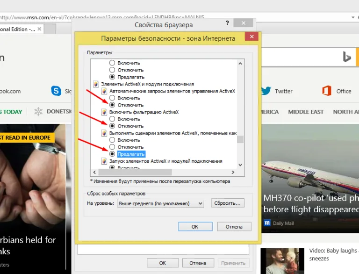Click Bing logo in search box

(x=347, y=57)
